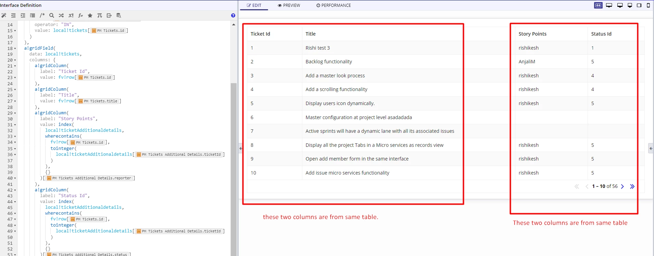The height and width of the screenshot is (256, 654).
Task: Click the code editor vertical scrollbar thumb
Action: (234, 169)
